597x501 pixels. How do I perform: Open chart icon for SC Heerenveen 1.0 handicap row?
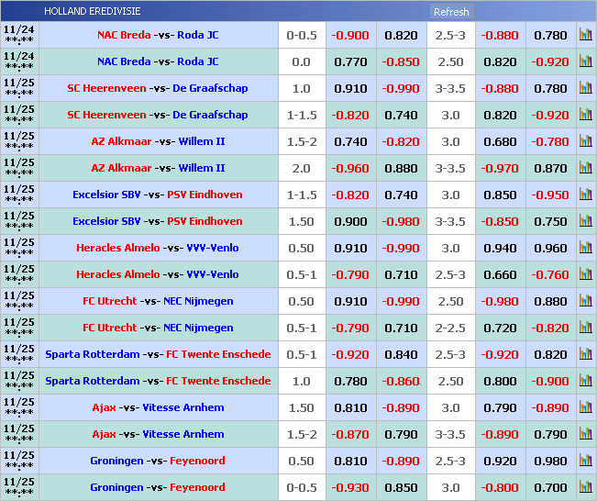pos(585,89)
